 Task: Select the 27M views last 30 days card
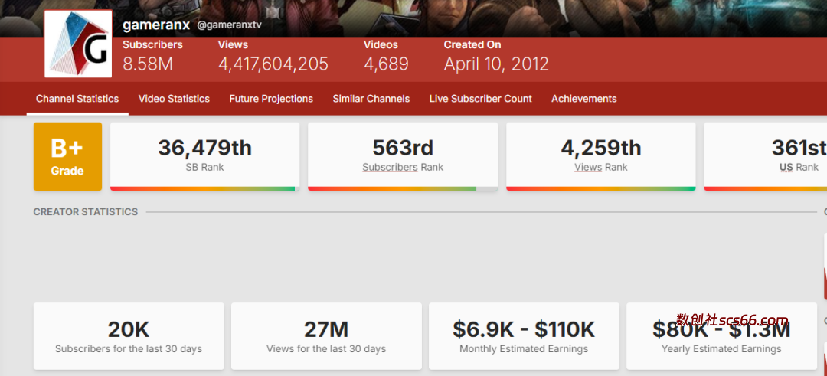coord(326,336)
